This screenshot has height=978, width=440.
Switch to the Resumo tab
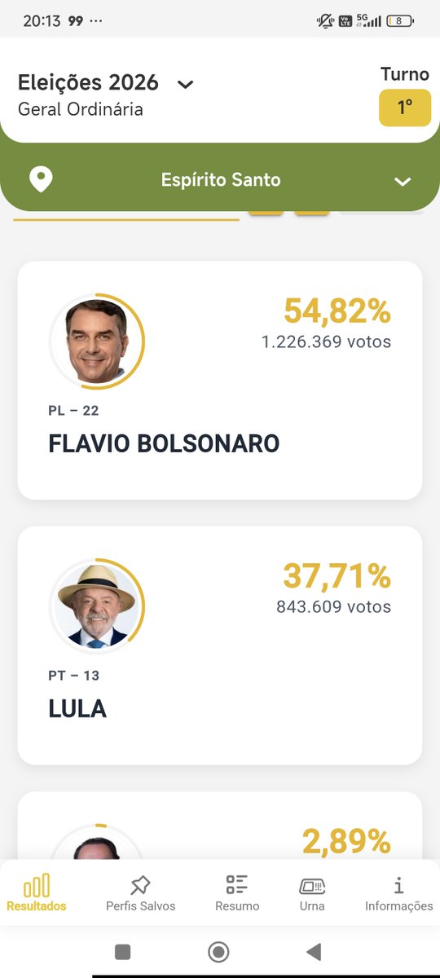[237, 892]
